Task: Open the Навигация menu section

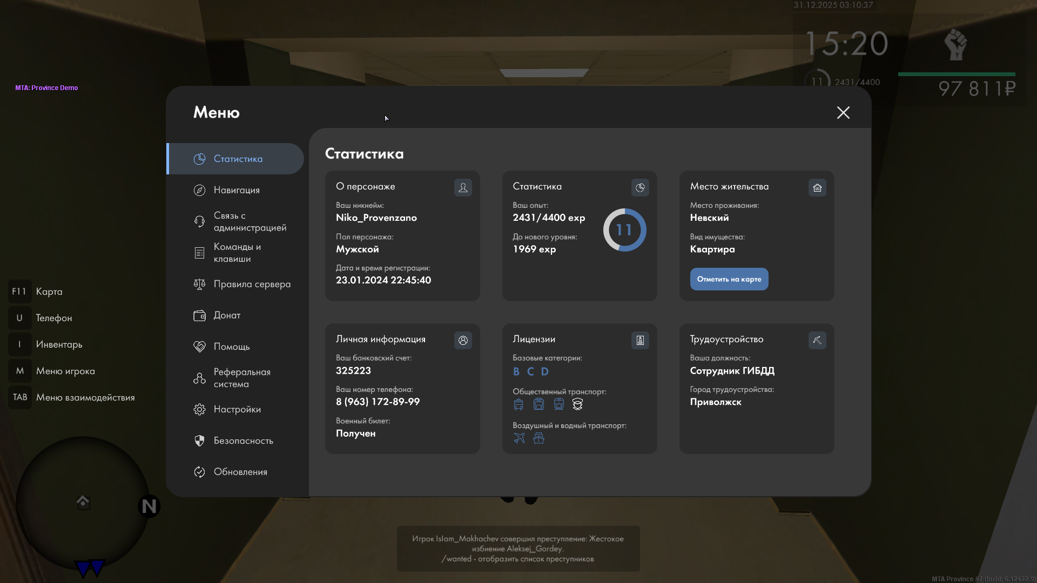Action: click(236, 190)
